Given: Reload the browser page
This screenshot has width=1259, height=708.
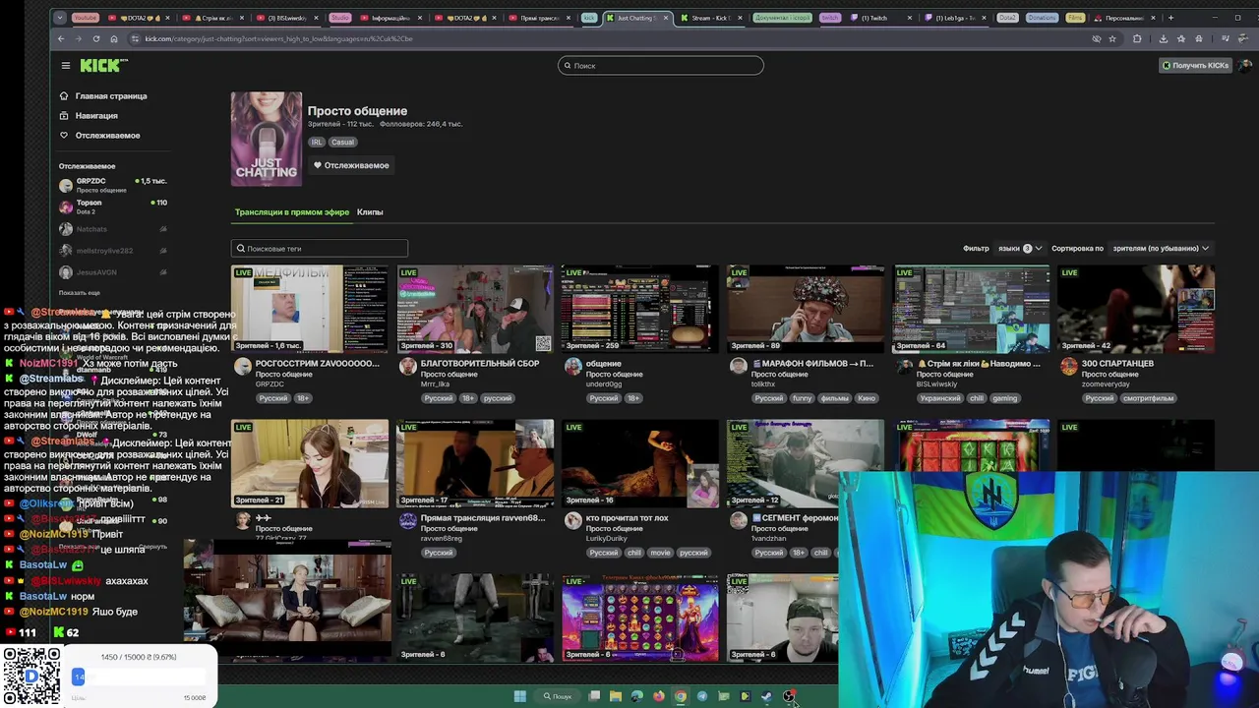Looking at the screenshot, I should pos(96,38).
